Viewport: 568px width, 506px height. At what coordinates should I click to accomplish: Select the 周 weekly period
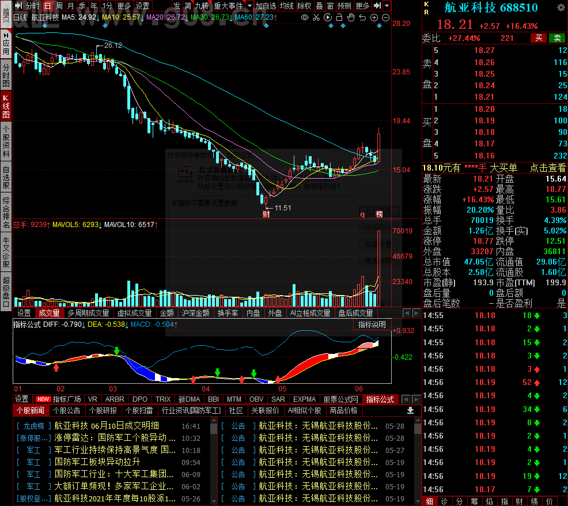coord(59,6)
